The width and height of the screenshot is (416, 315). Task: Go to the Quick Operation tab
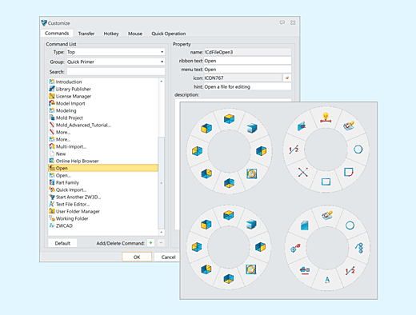(169, 34)
